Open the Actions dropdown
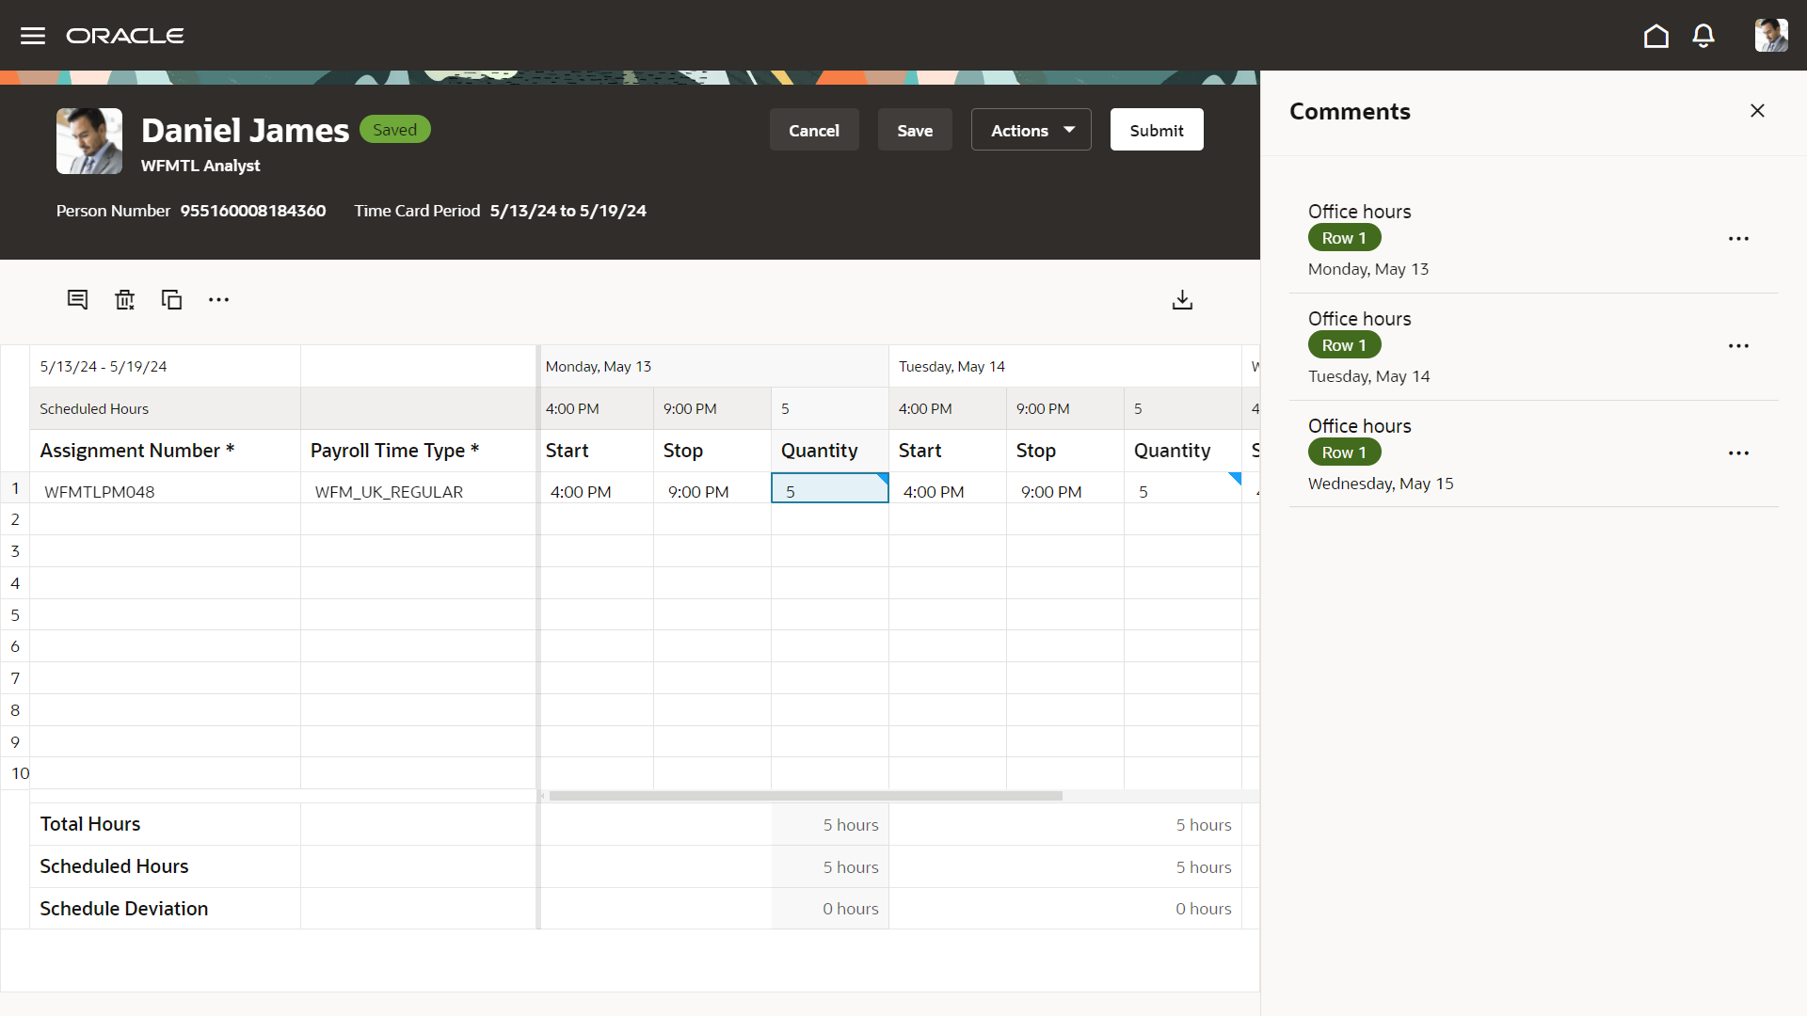This screenshot has height=1016, width=1807. (x=1030, y=130)
